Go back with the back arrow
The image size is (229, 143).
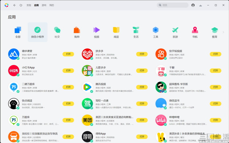(15, 5)
